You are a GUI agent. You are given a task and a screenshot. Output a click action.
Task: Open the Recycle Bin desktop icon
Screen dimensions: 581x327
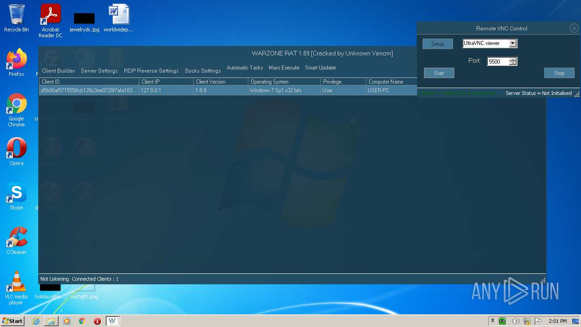[16, 18]
